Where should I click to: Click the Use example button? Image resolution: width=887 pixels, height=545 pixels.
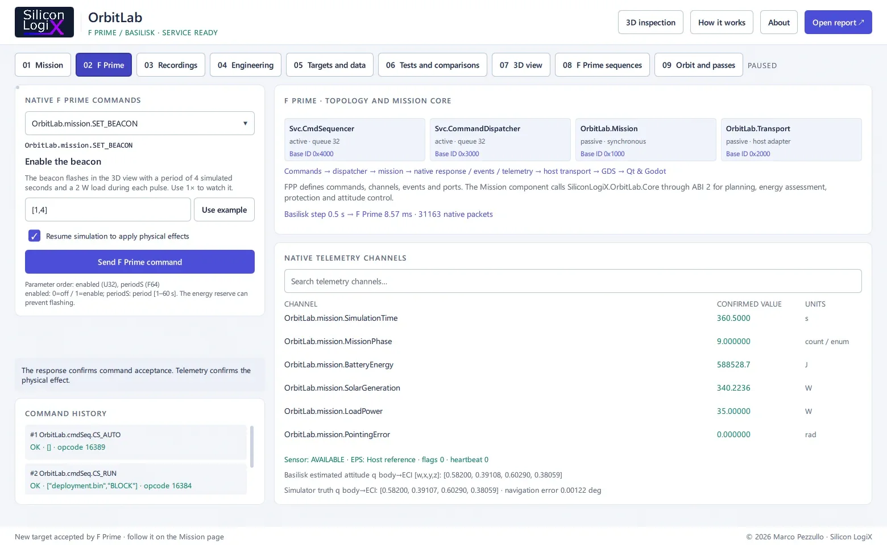224,209
